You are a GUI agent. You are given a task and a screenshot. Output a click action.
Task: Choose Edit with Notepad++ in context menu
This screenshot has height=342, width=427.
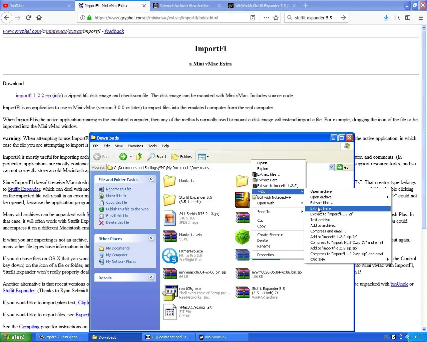click(x=278, y=197)
